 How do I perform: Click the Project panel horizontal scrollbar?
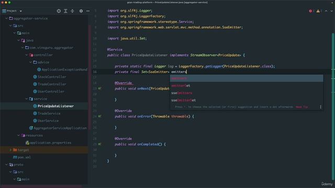[41, 186]
